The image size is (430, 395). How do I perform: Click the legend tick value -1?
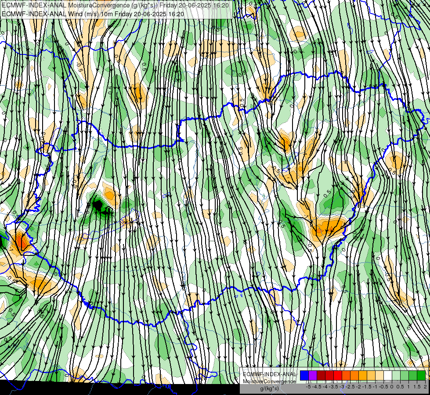pyautogui.click(x=375, y=387)
